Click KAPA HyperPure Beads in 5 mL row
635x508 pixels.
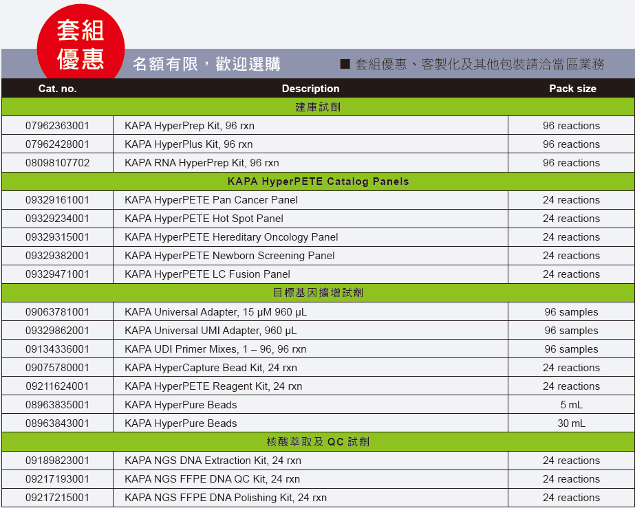[181, 405]
